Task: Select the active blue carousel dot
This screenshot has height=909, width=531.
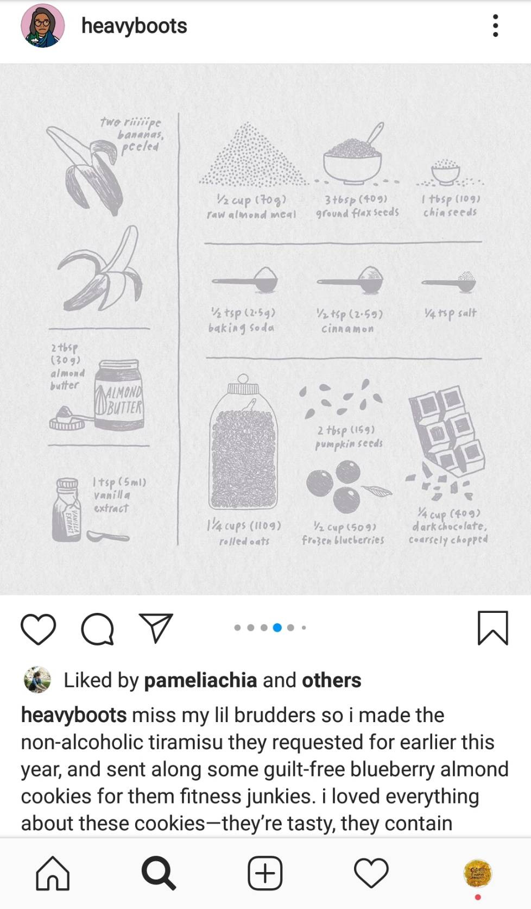Action: tap(277, 628)
